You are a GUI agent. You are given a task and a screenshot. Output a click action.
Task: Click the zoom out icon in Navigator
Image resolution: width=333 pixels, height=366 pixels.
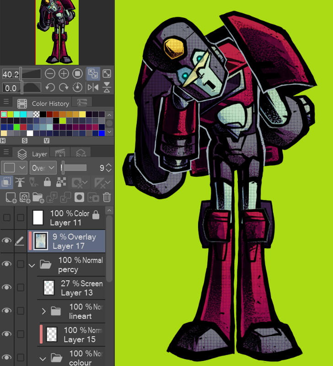click(x=50, y=74)
